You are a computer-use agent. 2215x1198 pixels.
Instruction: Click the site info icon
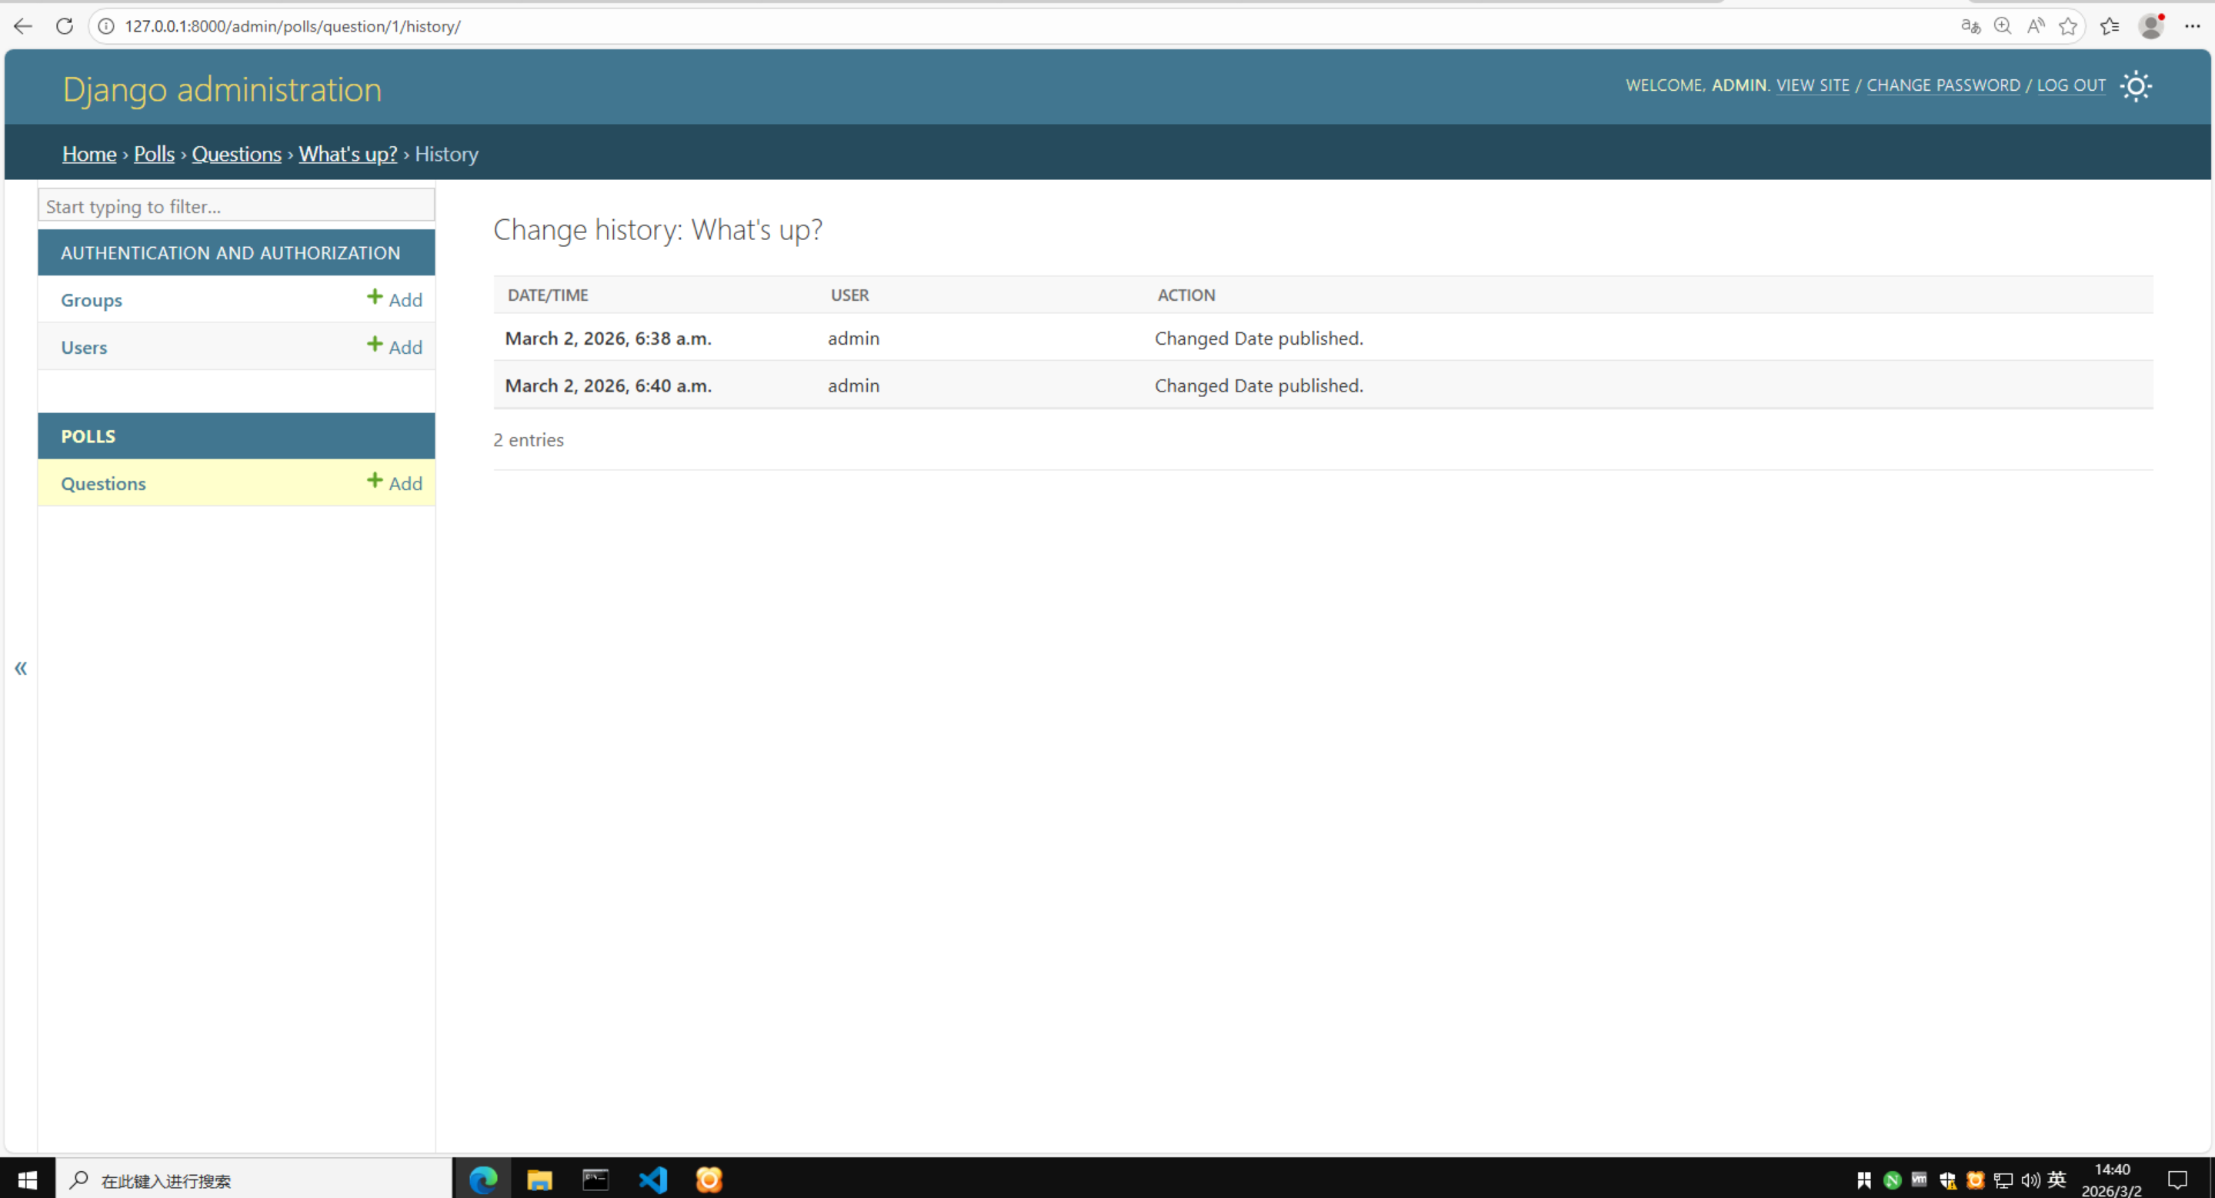coord(107,27)
